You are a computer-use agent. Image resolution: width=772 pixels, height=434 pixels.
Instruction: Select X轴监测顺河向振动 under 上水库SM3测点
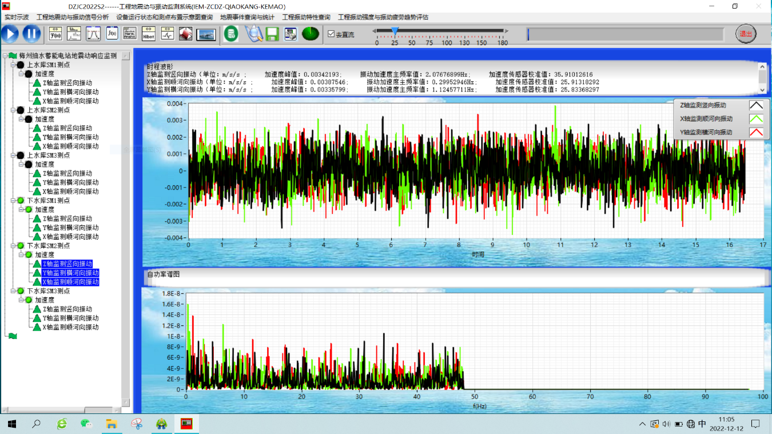pyautogui.click(x=70, y=192)
